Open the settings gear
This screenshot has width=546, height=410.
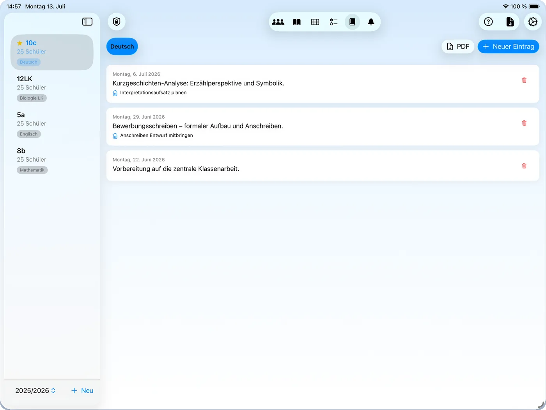533,22
